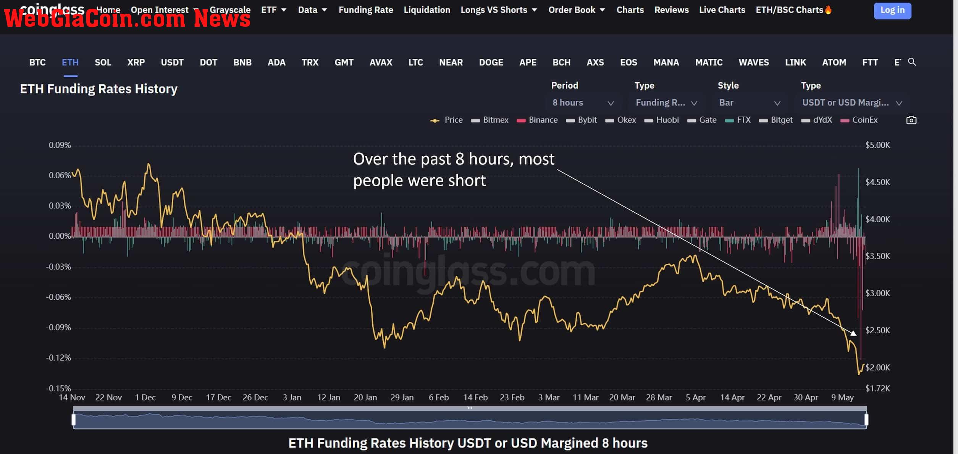The height and width of the screenshot is (454, 958).
Task: Click the range slider top drag bar
Action: pos(470,408)
